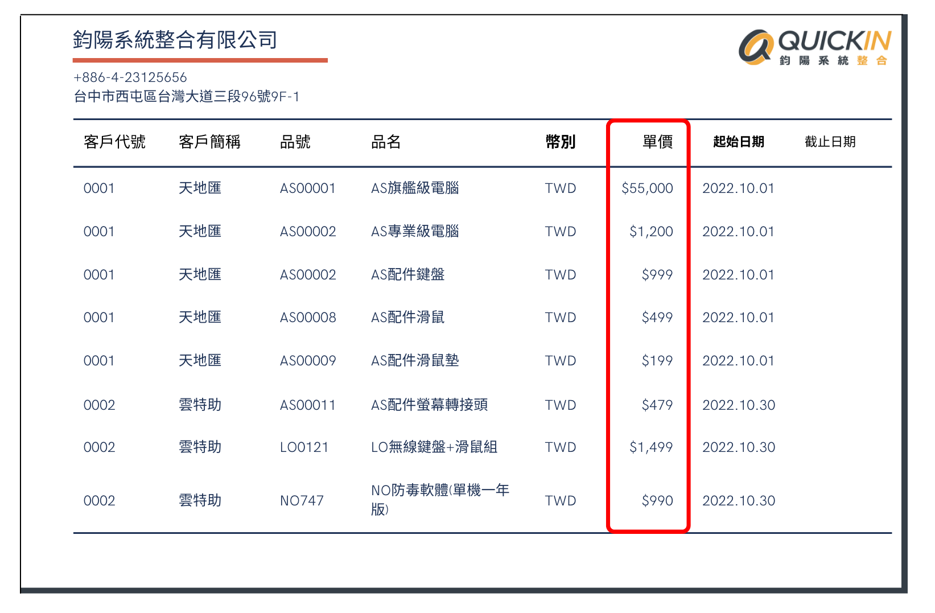
Task: Click the price $55,000
Action: [647, 188]
